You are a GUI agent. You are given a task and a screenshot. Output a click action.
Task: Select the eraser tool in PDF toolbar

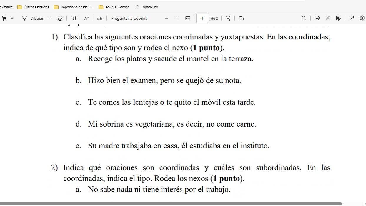(x=60, y=18)
